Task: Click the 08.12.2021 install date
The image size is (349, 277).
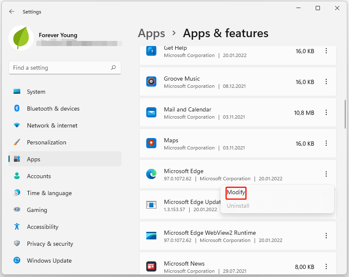Action: [234, 86]
